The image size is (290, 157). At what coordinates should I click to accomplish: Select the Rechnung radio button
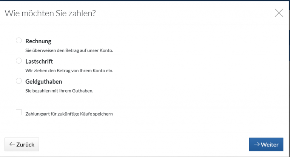[19, 41]
